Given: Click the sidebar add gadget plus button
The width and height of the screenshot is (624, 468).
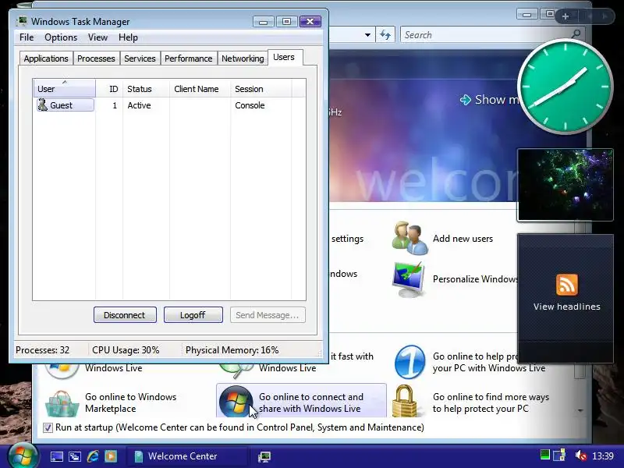Looking at the screenshot, I should pos(565,16).
